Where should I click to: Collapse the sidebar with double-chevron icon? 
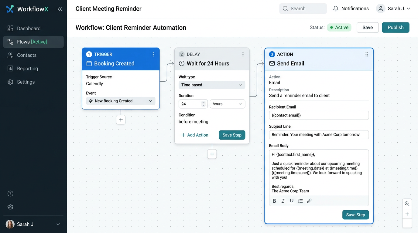60,9
